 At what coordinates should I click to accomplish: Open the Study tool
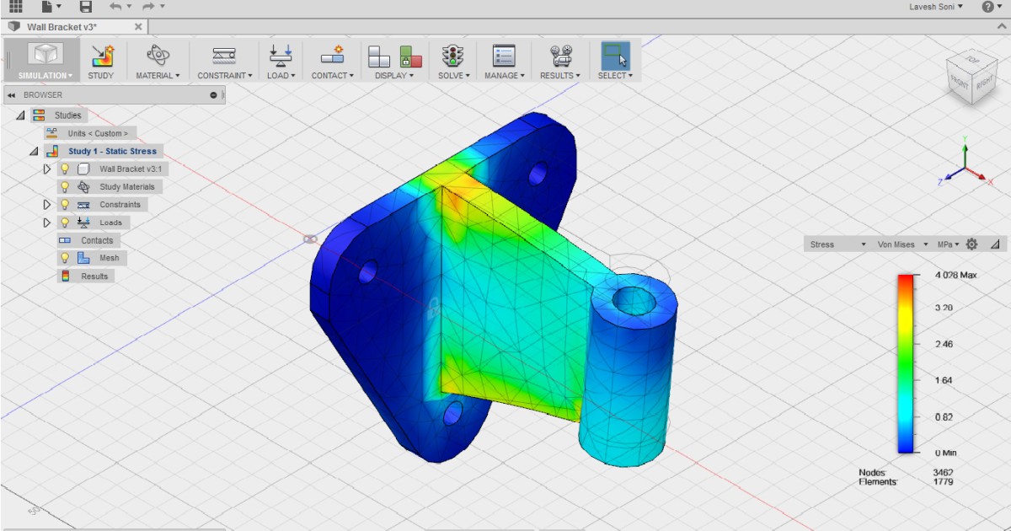pos(101,59)
